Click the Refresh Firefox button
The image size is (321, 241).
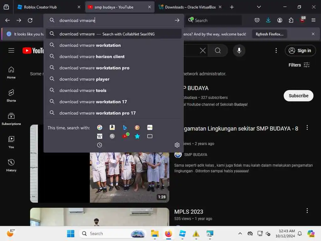point(269,34)
